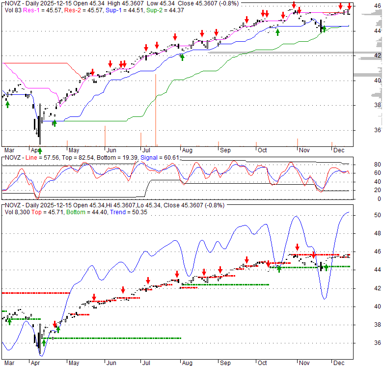383x366 pixels.
Task: Click the green up arrow in October on the top chart
Action: point(278,32)
